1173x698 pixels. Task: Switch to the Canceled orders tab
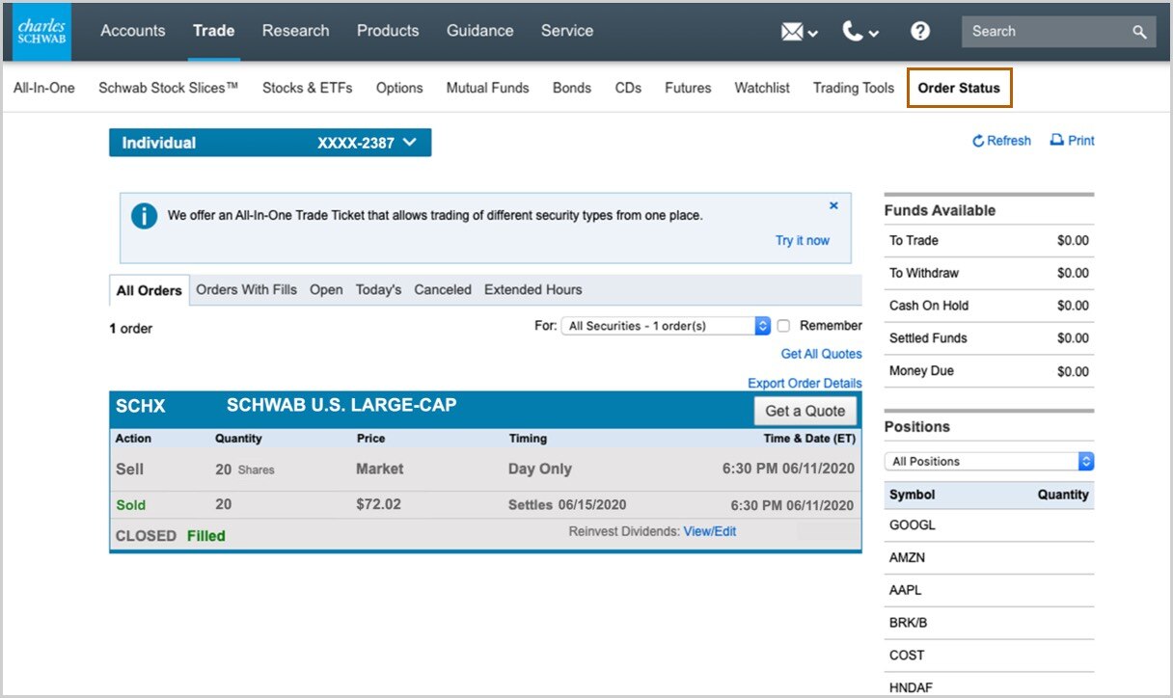point(443,289)
